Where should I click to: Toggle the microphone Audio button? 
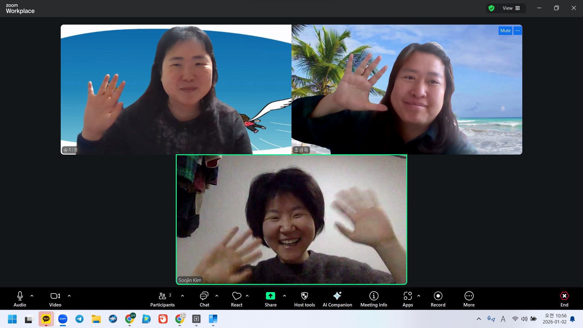click(20, 296)
